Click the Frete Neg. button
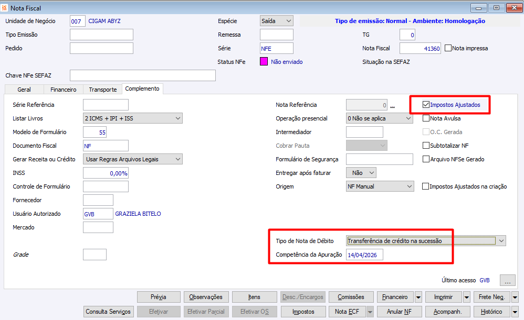 click(x=492, y=296)
